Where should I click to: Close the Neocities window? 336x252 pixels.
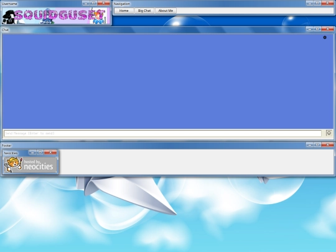[50, 152]
